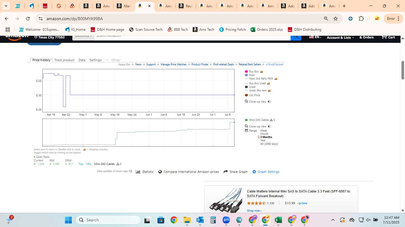The width and height of the screenshot is (405, 227).
Task: Open the Orders 2025.xlsx bookmark
Action: [267, 30]
